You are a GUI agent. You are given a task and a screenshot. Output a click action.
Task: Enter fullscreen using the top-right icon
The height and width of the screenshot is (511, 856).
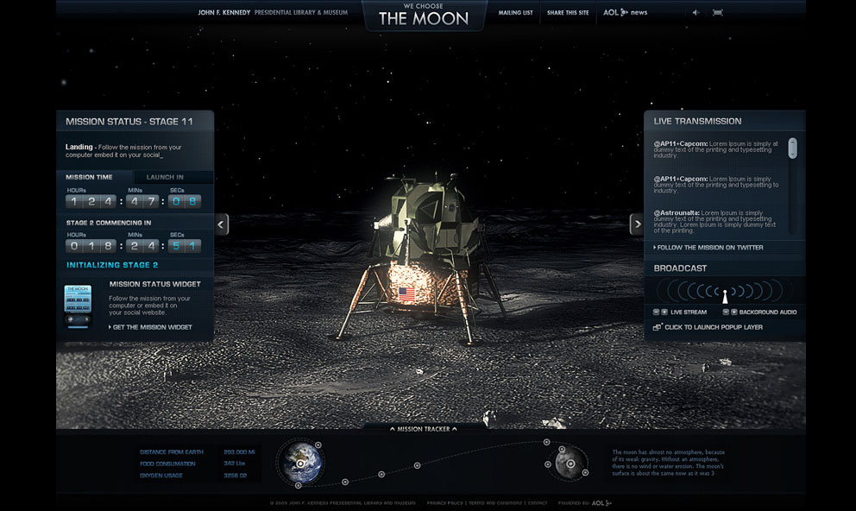click(x=718, y=13)
